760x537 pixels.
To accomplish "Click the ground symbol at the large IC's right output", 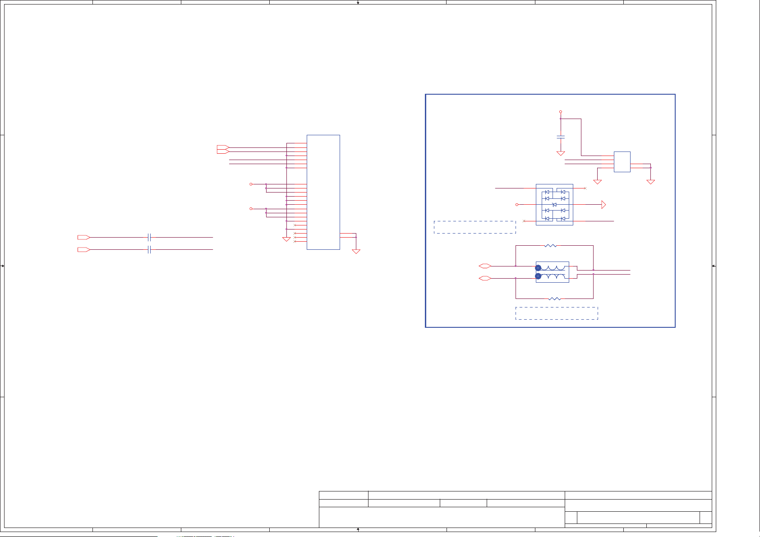I will [x=356, y=252].
